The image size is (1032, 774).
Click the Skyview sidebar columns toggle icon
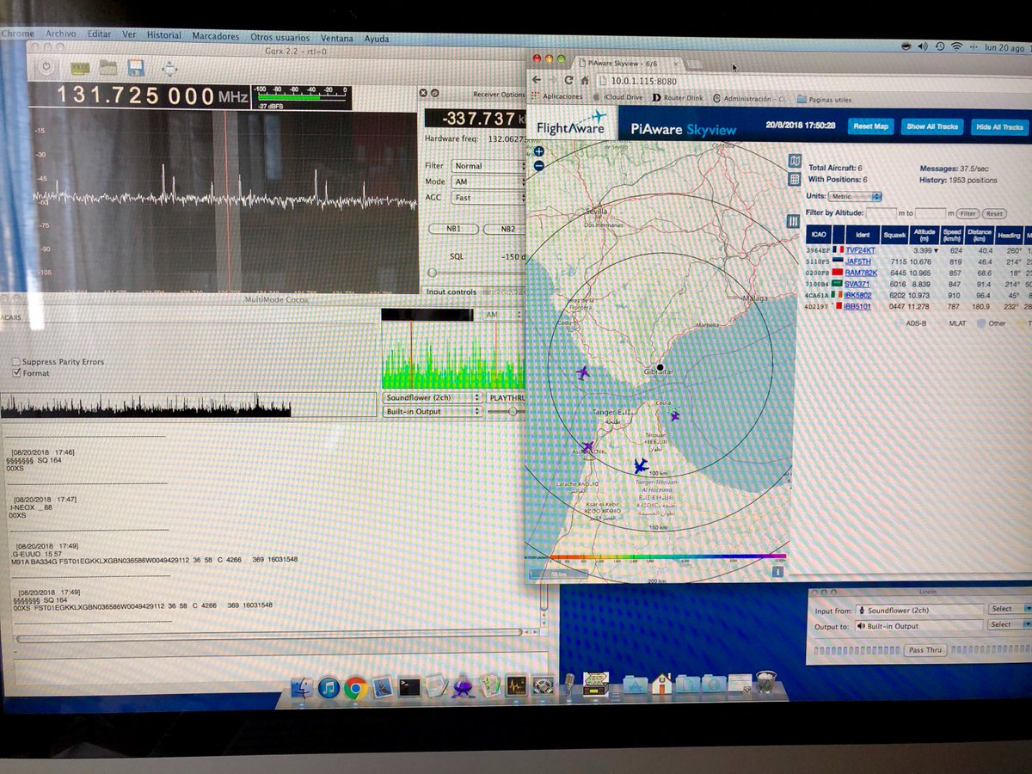(795, 222)
